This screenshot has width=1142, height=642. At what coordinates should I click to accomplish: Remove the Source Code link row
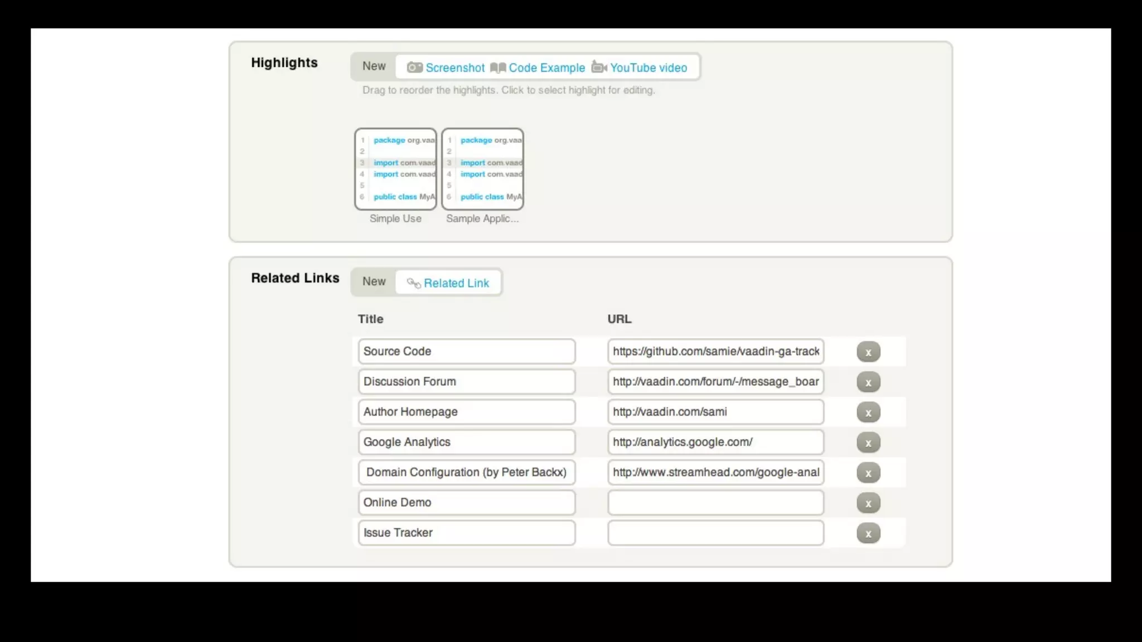tap(868, 352)
